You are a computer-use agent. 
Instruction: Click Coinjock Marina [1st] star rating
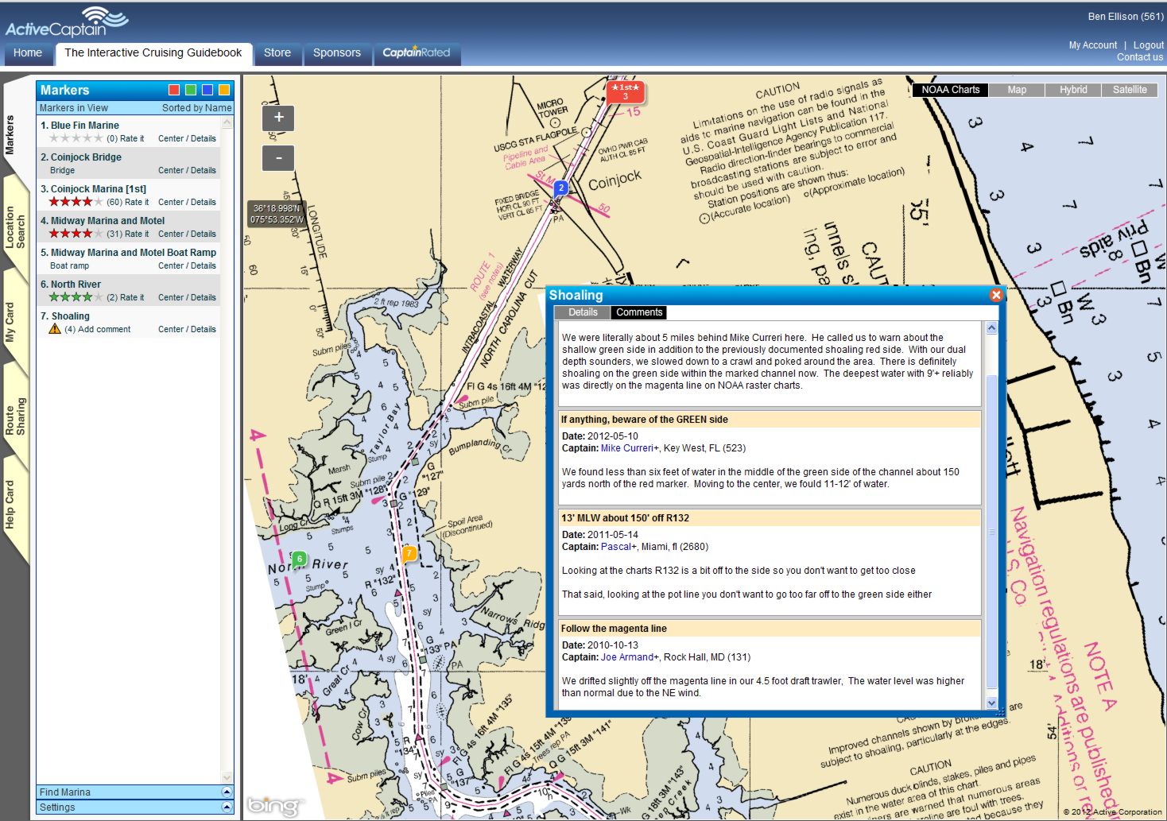(76, 202)
